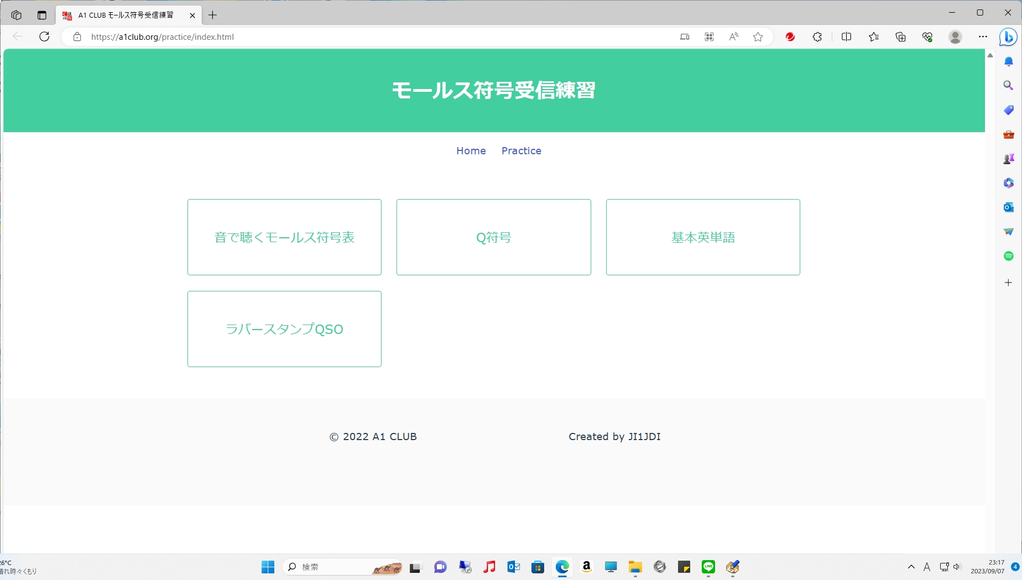Open the Workspaces icon in the title bar

16,15
